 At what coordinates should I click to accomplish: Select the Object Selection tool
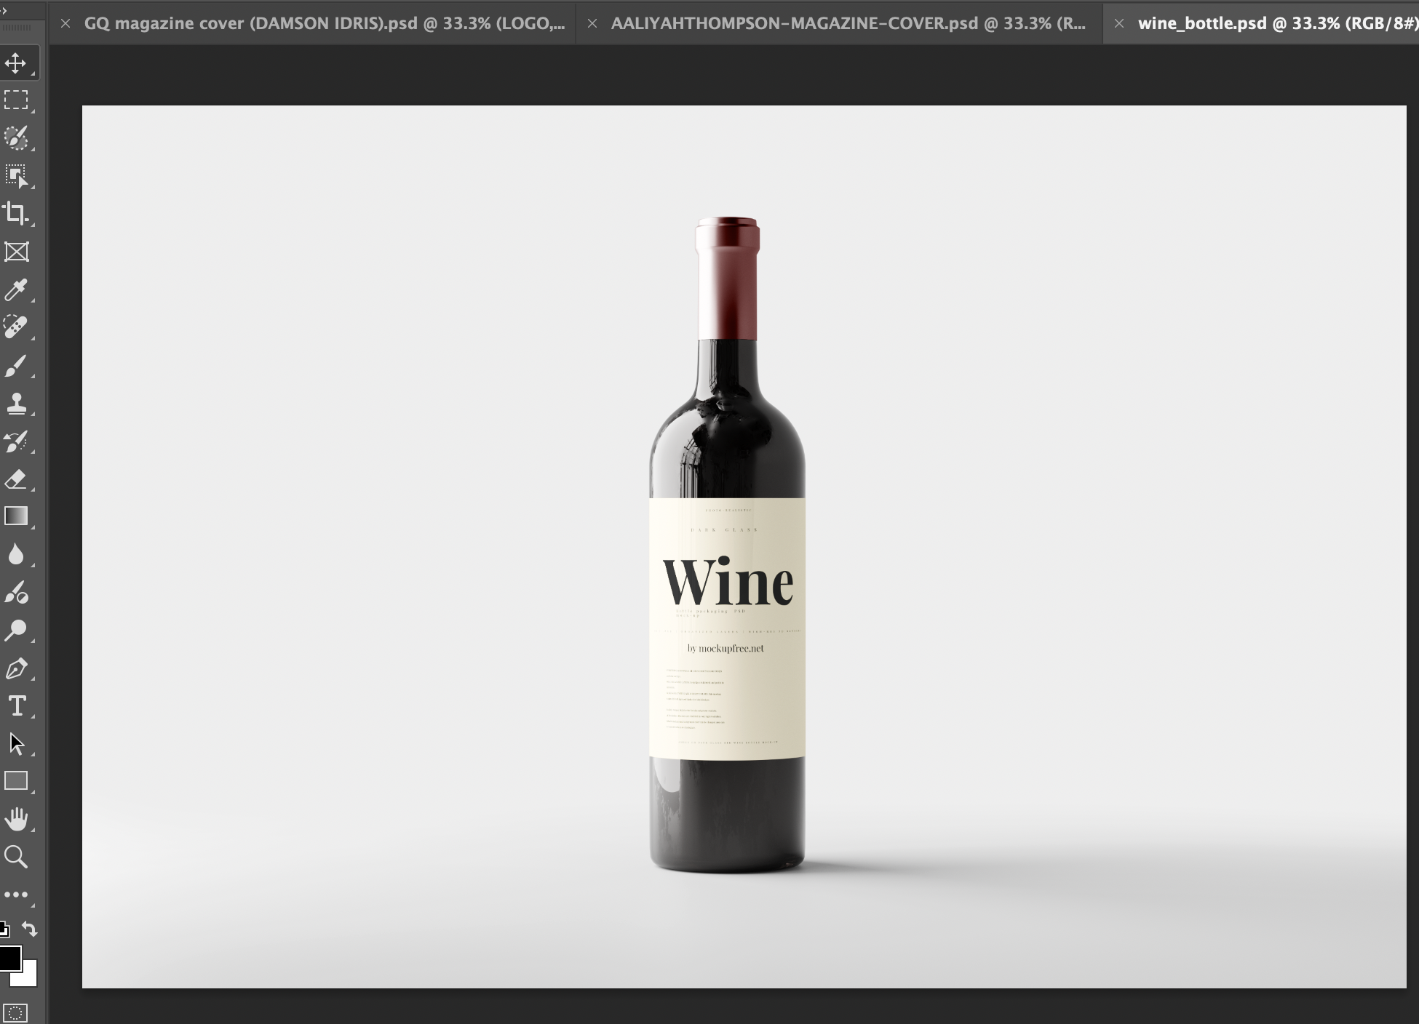pos(16,176)
